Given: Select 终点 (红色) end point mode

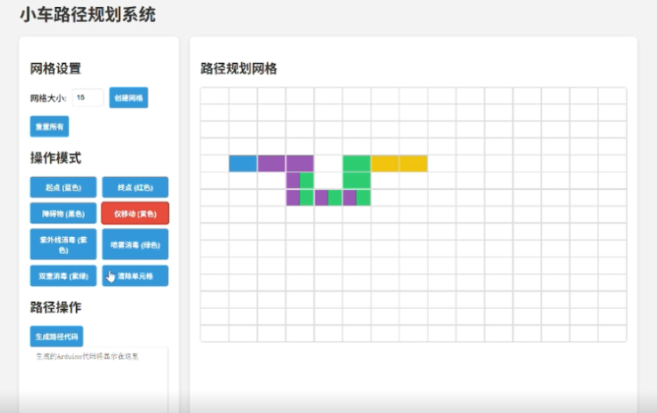Looking at the screenshot, I should pyautogui.click(x=135, y=187).
